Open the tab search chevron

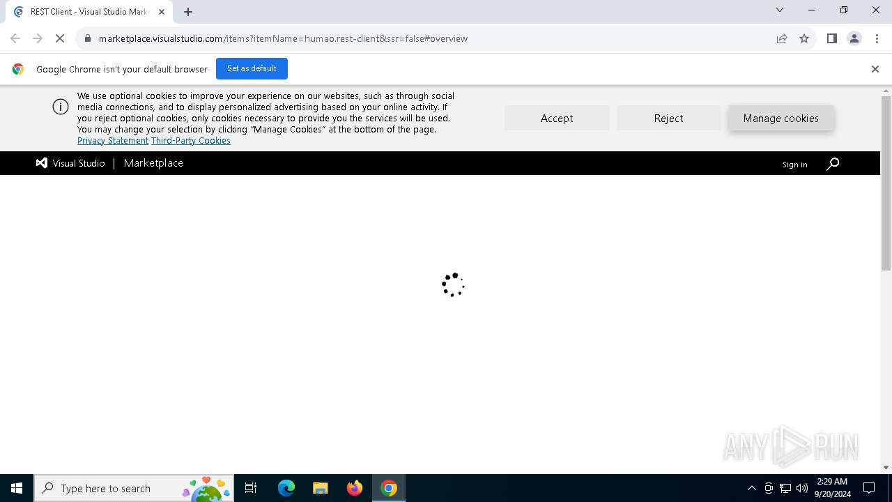[x=780, y=10]
